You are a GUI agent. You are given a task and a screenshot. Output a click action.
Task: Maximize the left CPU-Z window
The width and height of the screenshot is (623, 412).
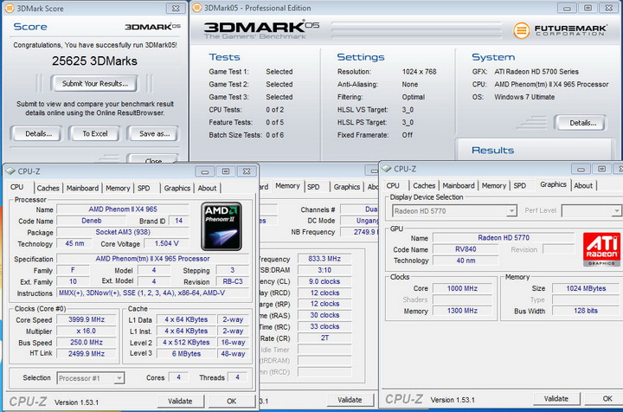pyautogui.click(x=226, y=171)
